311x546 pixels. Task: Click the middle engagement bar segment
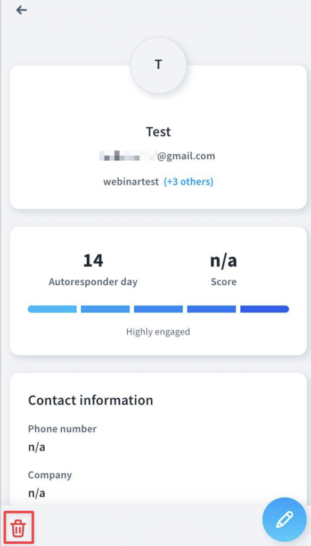pos(158,309)
